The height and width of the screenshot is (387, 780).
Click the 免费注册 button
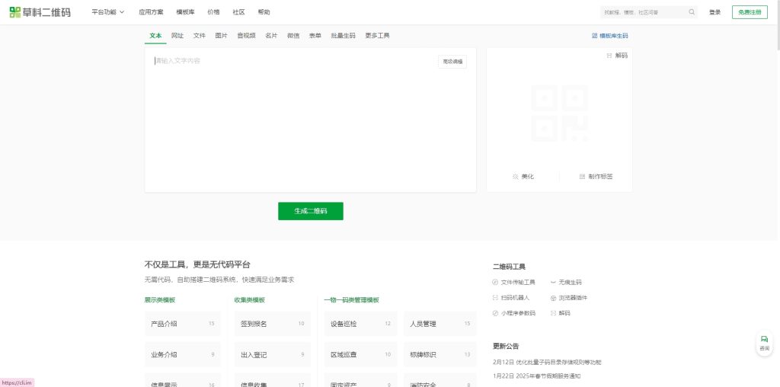[750, 12]
